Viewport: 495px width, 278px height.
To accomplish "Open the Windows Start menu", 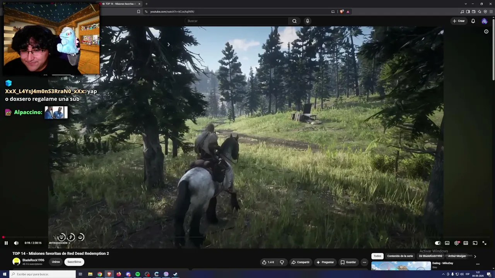I will click(x=4, y=274).
